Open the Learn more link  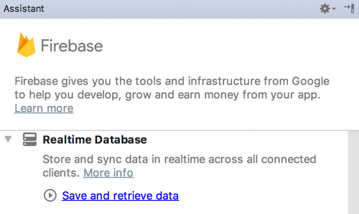point(44,108)
